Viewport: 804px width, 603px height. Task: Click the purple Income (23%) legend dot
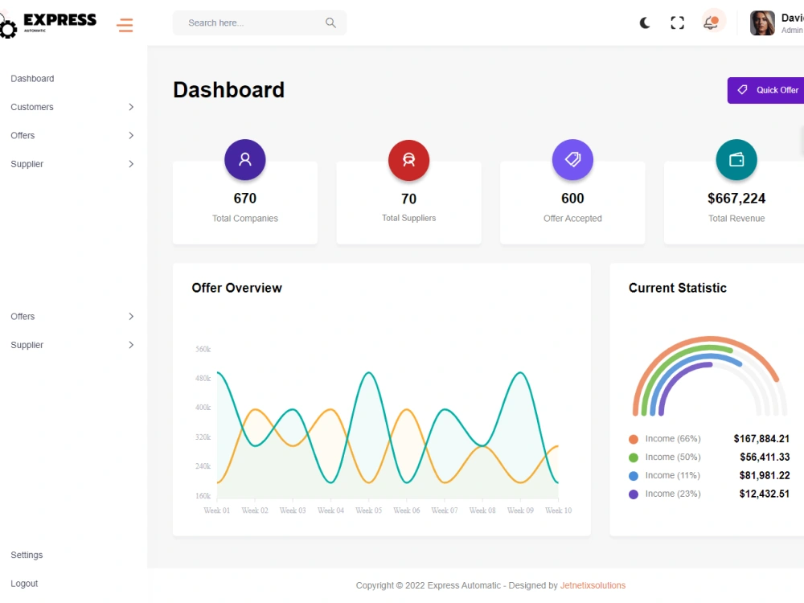pos(634,494)
